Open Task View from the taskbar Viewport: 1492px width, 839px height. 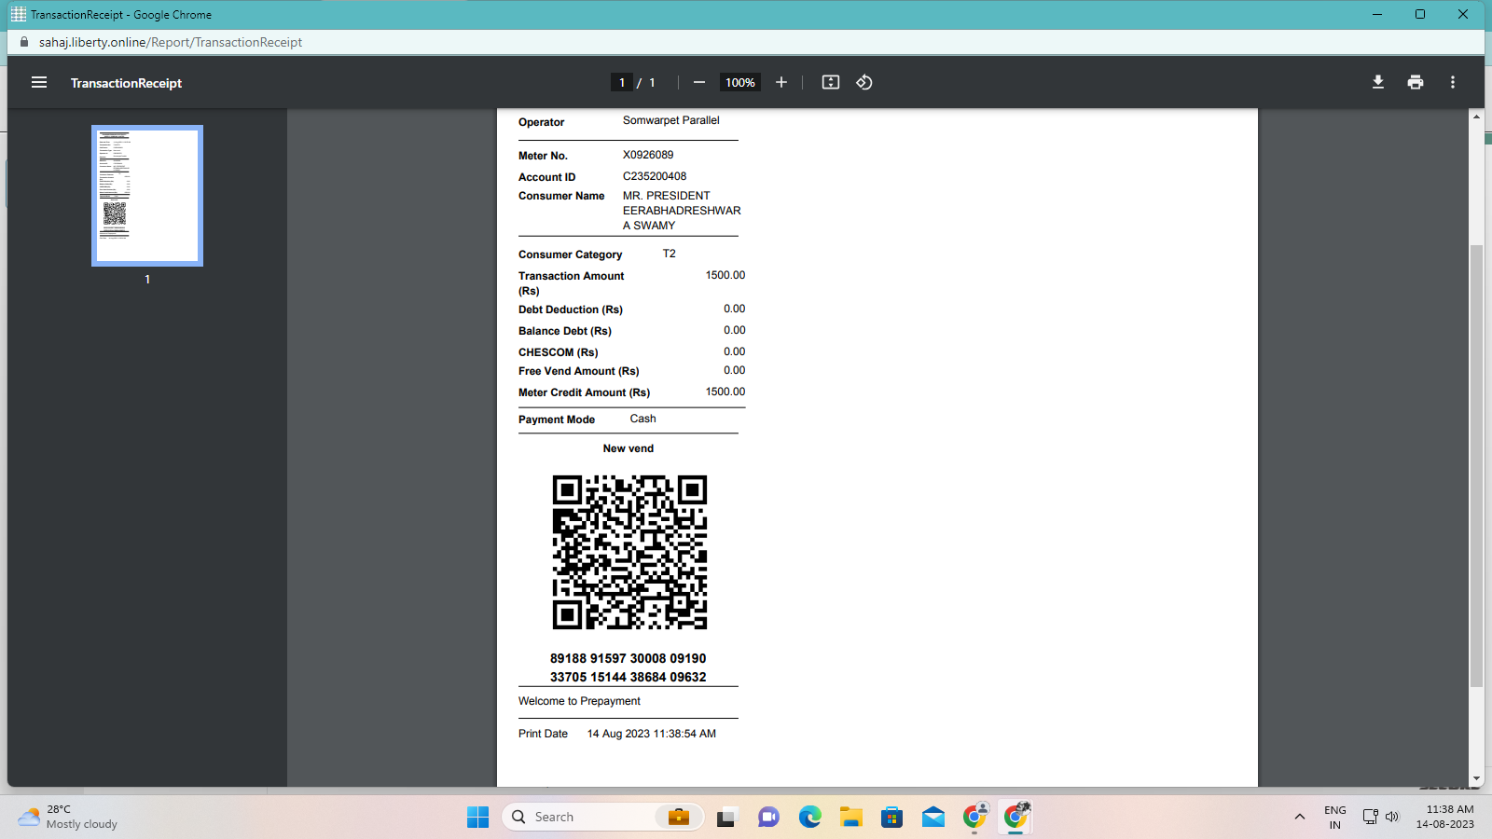pos(727,817)
